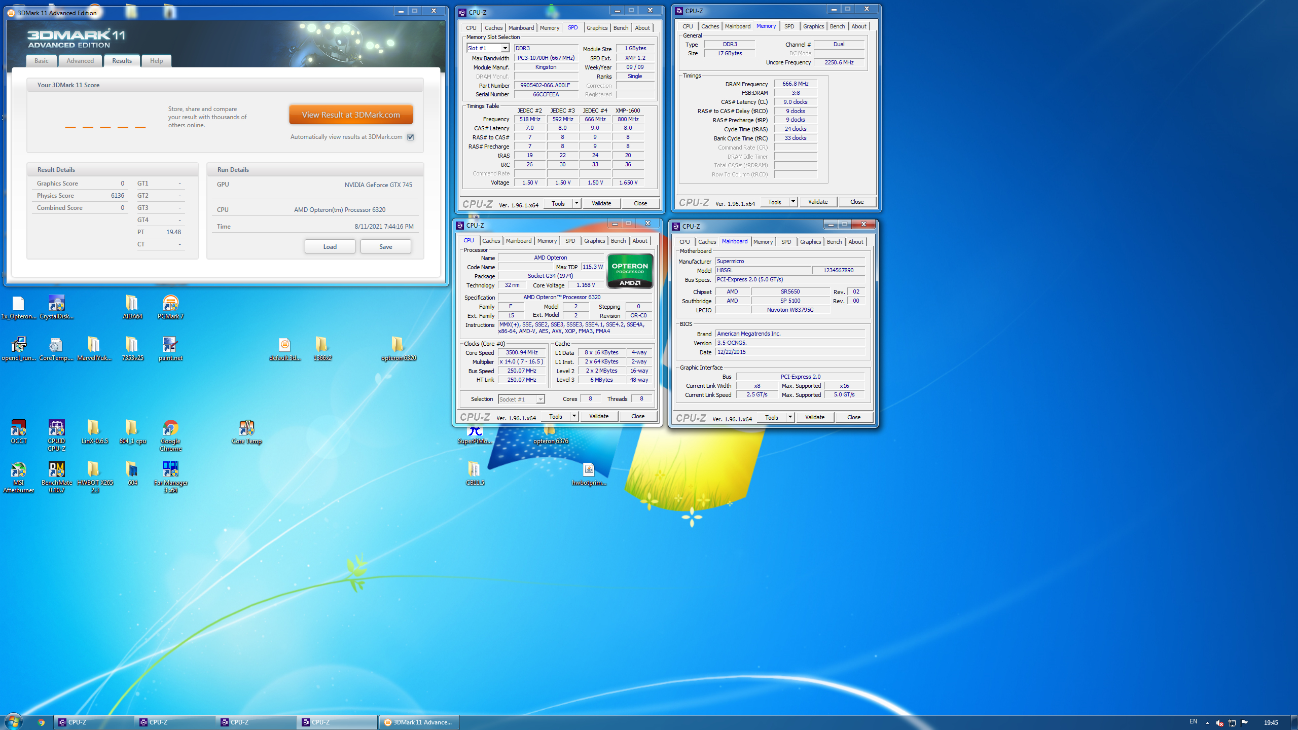Open hwbotprime desktop file
This screenshot has height=730, width=1298.
[x=589, y=473]
